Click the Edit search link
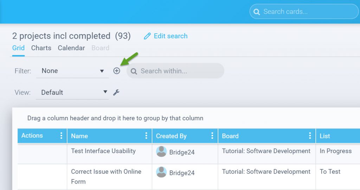This screenshot has height=190, width=360. 171,36
